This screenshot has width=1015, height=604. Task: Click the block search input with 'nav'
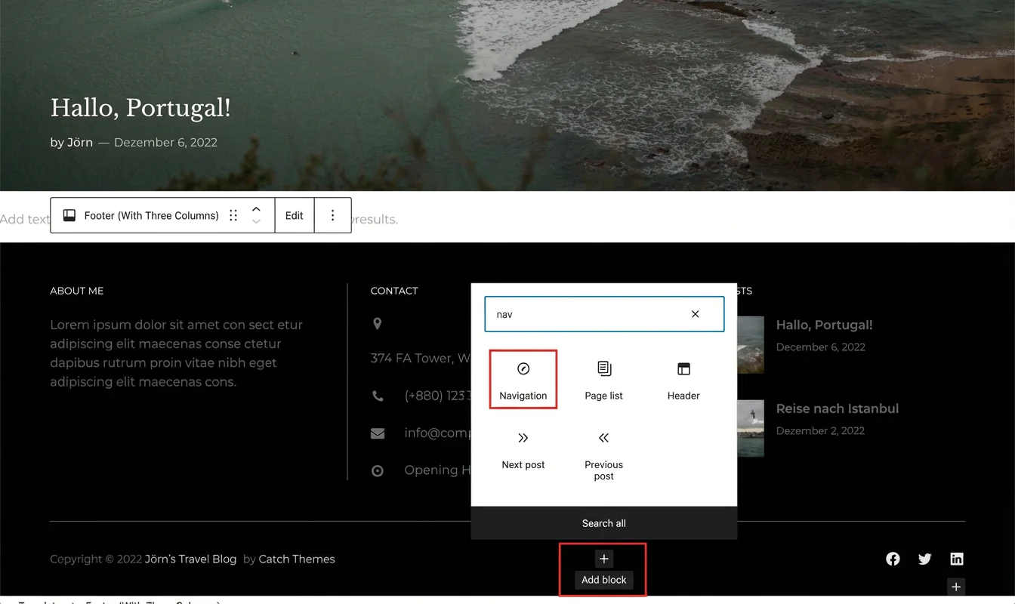tap(582, 314)
